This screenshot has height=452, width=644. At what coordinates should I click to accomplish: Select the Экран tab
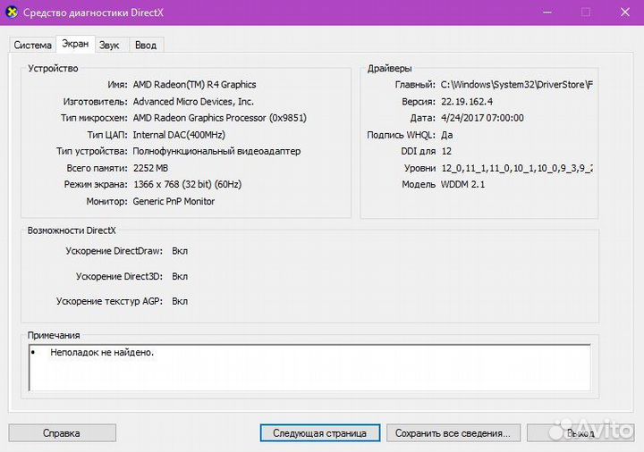click(75, 44)
